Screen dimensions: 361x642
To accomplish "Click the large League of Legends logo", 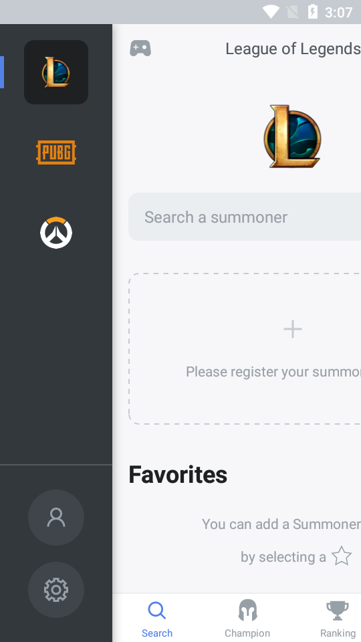I will tap(292, 136).
